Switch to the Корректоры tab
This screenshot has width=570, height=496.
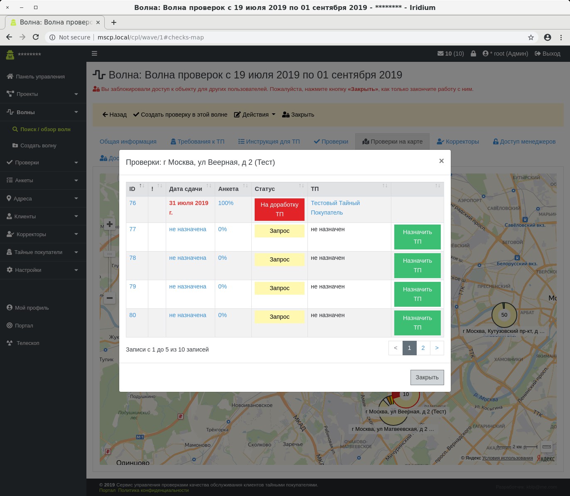coord(458,142)
